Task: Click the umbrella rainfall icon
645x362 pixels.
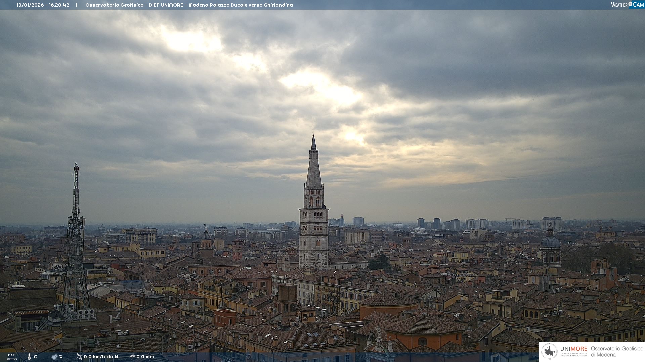Action: (132, 357)
